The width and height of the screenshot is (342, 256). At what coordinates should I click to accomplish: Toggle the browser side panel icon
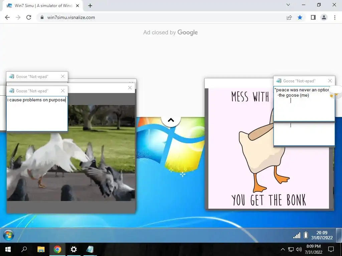coord(313,17)
